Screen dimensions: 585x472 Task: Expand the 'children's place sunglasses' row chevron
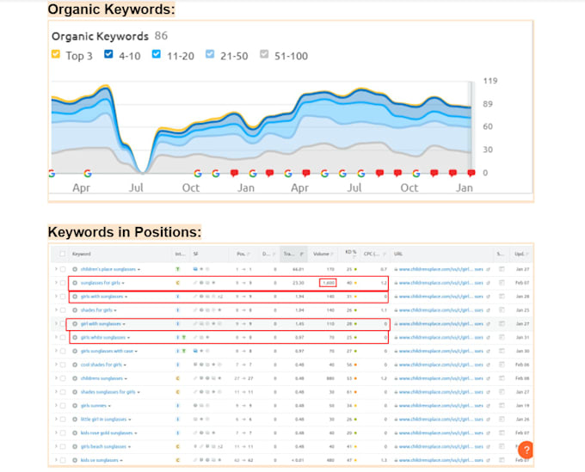click(56, 269)
